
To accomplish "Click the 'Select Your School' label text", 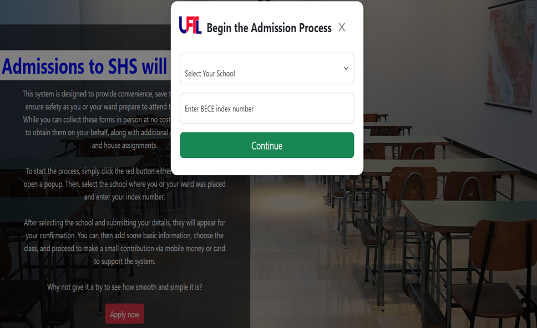I will pos(210,74).
